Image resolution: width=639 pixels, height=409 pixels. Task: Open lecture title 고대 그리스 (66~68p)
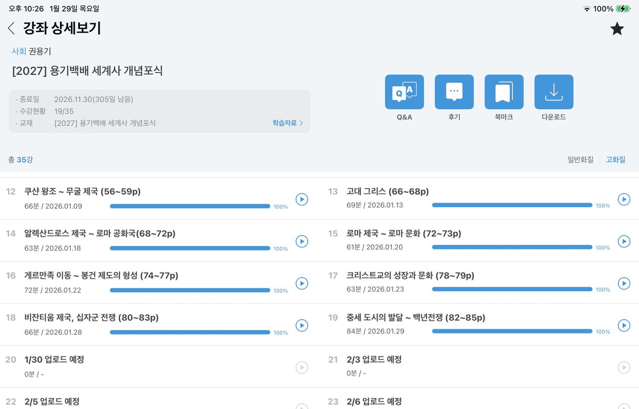[387, 191]
